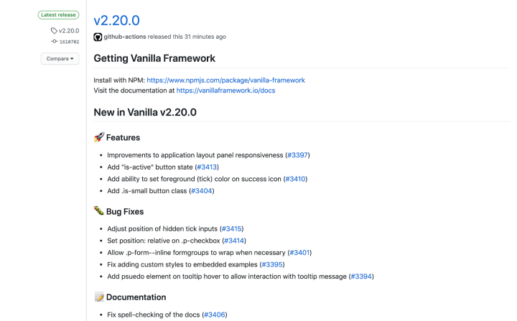This screenshot has height=321, width=517.
Task: Open pull request #3395 about embedded examples
Action: (272, 264)
